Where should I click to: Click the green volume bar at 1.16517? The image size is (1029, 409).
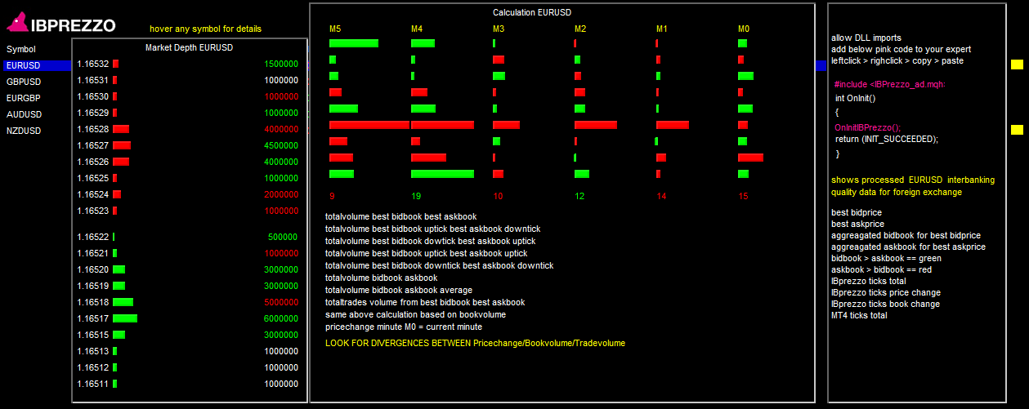coord(125,318)
